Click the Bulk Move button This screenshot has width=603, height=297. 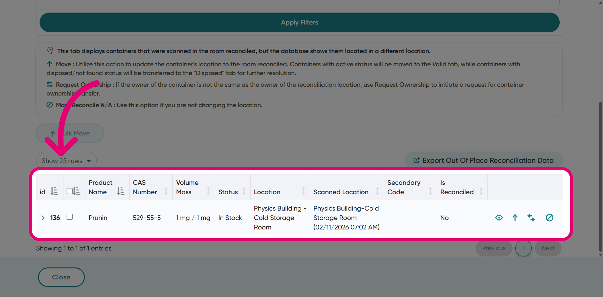tap(70, 133)
